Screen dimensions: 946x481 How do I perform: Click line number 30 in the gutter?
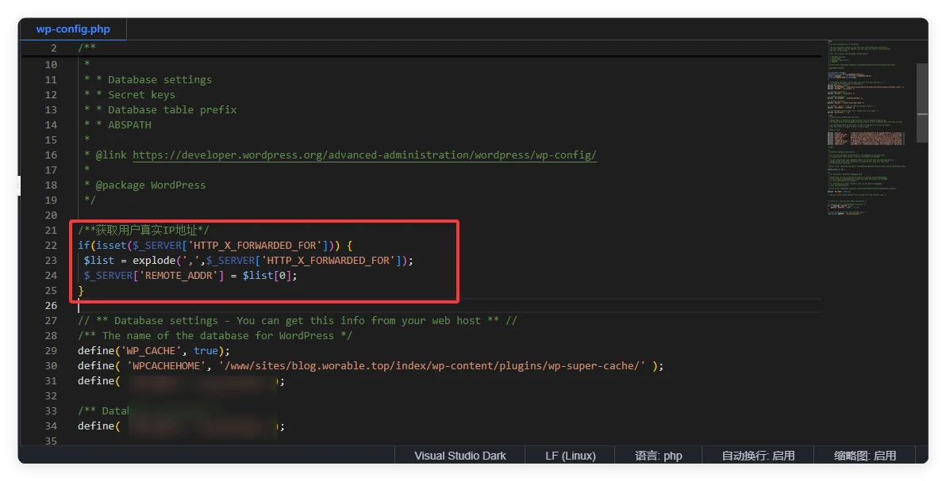51,366
